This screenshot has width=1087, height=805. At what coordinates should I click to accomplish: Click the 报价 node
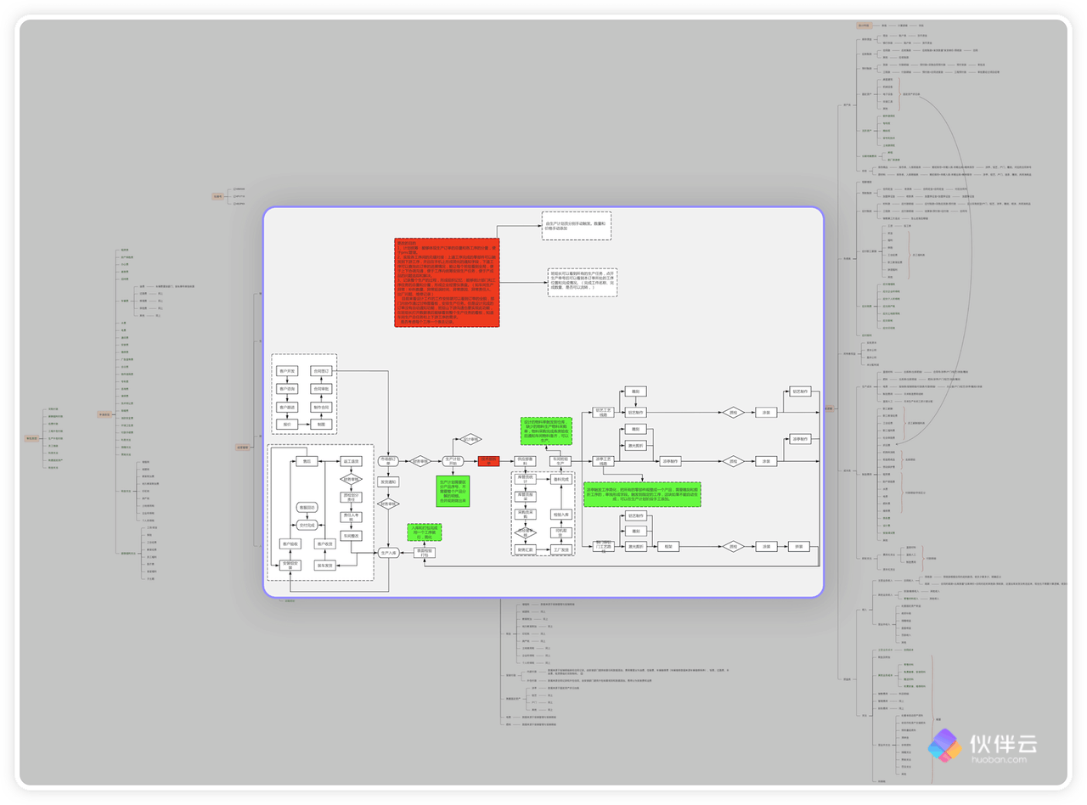(287, 425)
